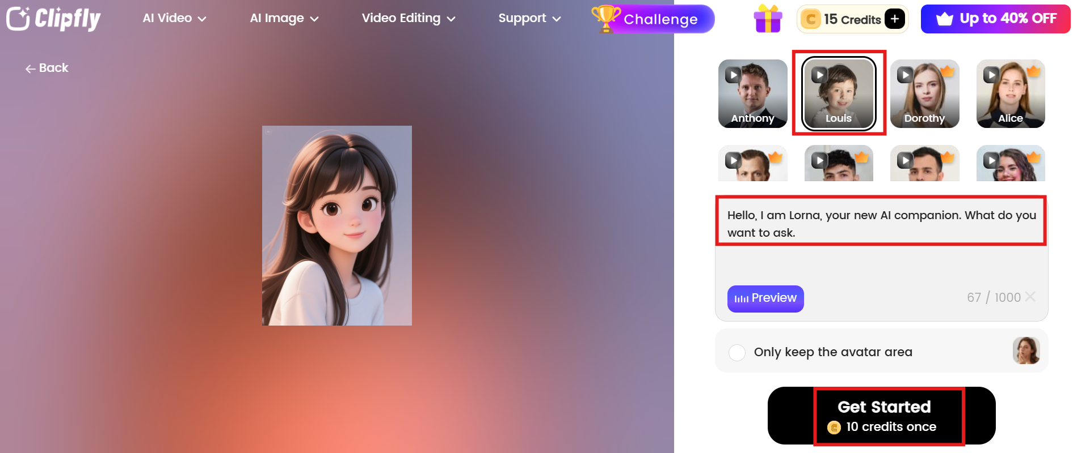The height and width of the screenshot is (453, 1073).
Task: Open the AI Video menu
Action: coord(174,18)
